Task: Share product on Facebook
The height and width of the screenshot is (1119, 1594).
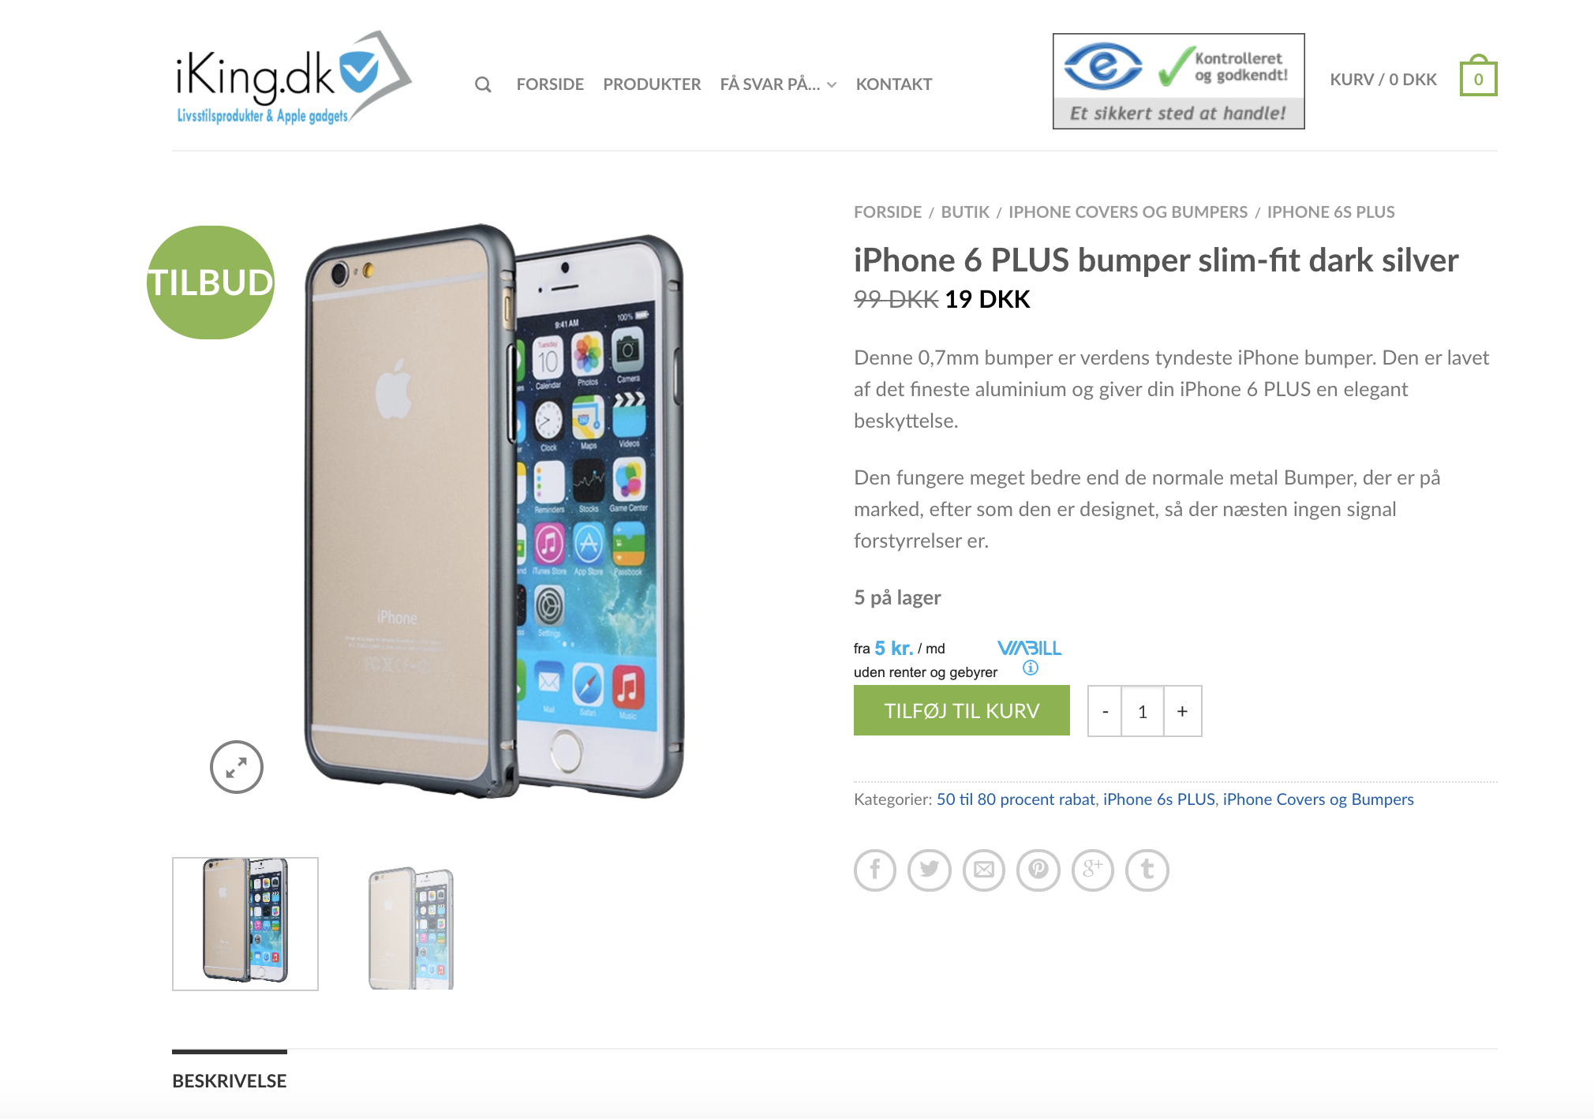Action: click(875, 870)
